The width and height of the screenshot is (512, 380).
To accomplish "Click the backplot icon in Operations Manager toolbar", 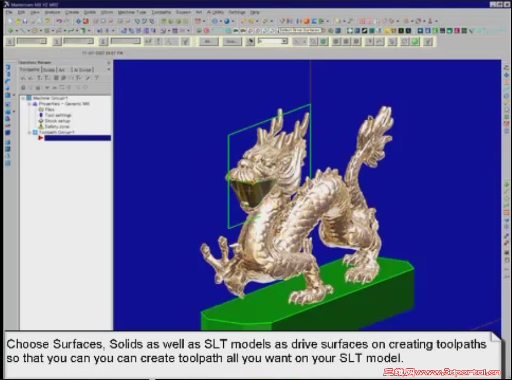I will click(56, 78).
